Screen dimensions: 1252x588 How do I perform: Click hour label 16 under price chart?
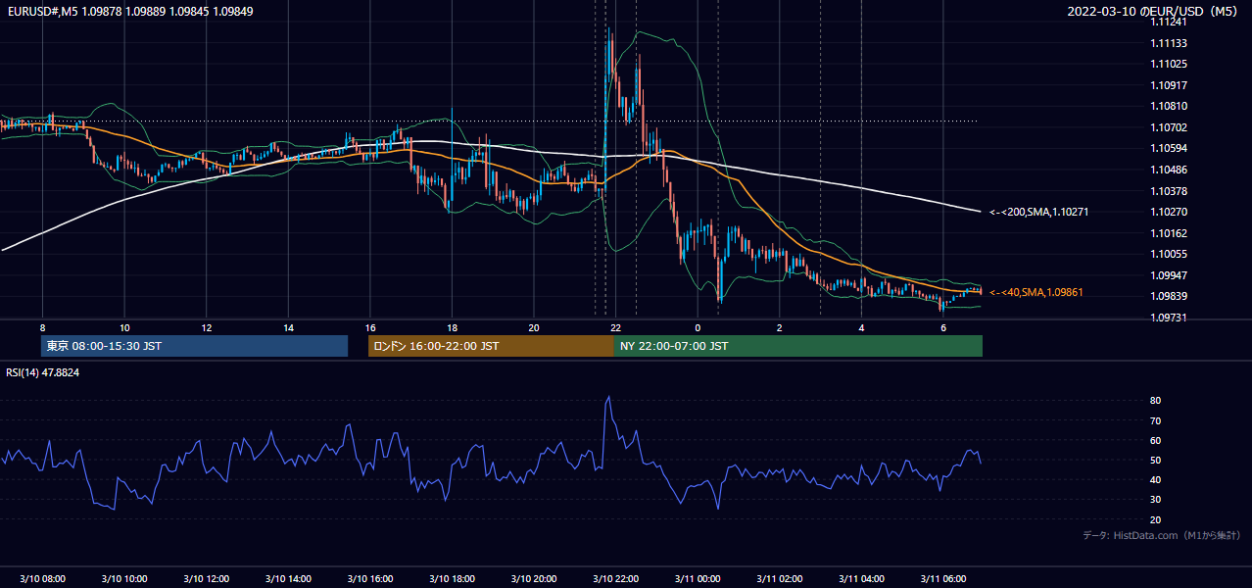click(x=369, y=327)
